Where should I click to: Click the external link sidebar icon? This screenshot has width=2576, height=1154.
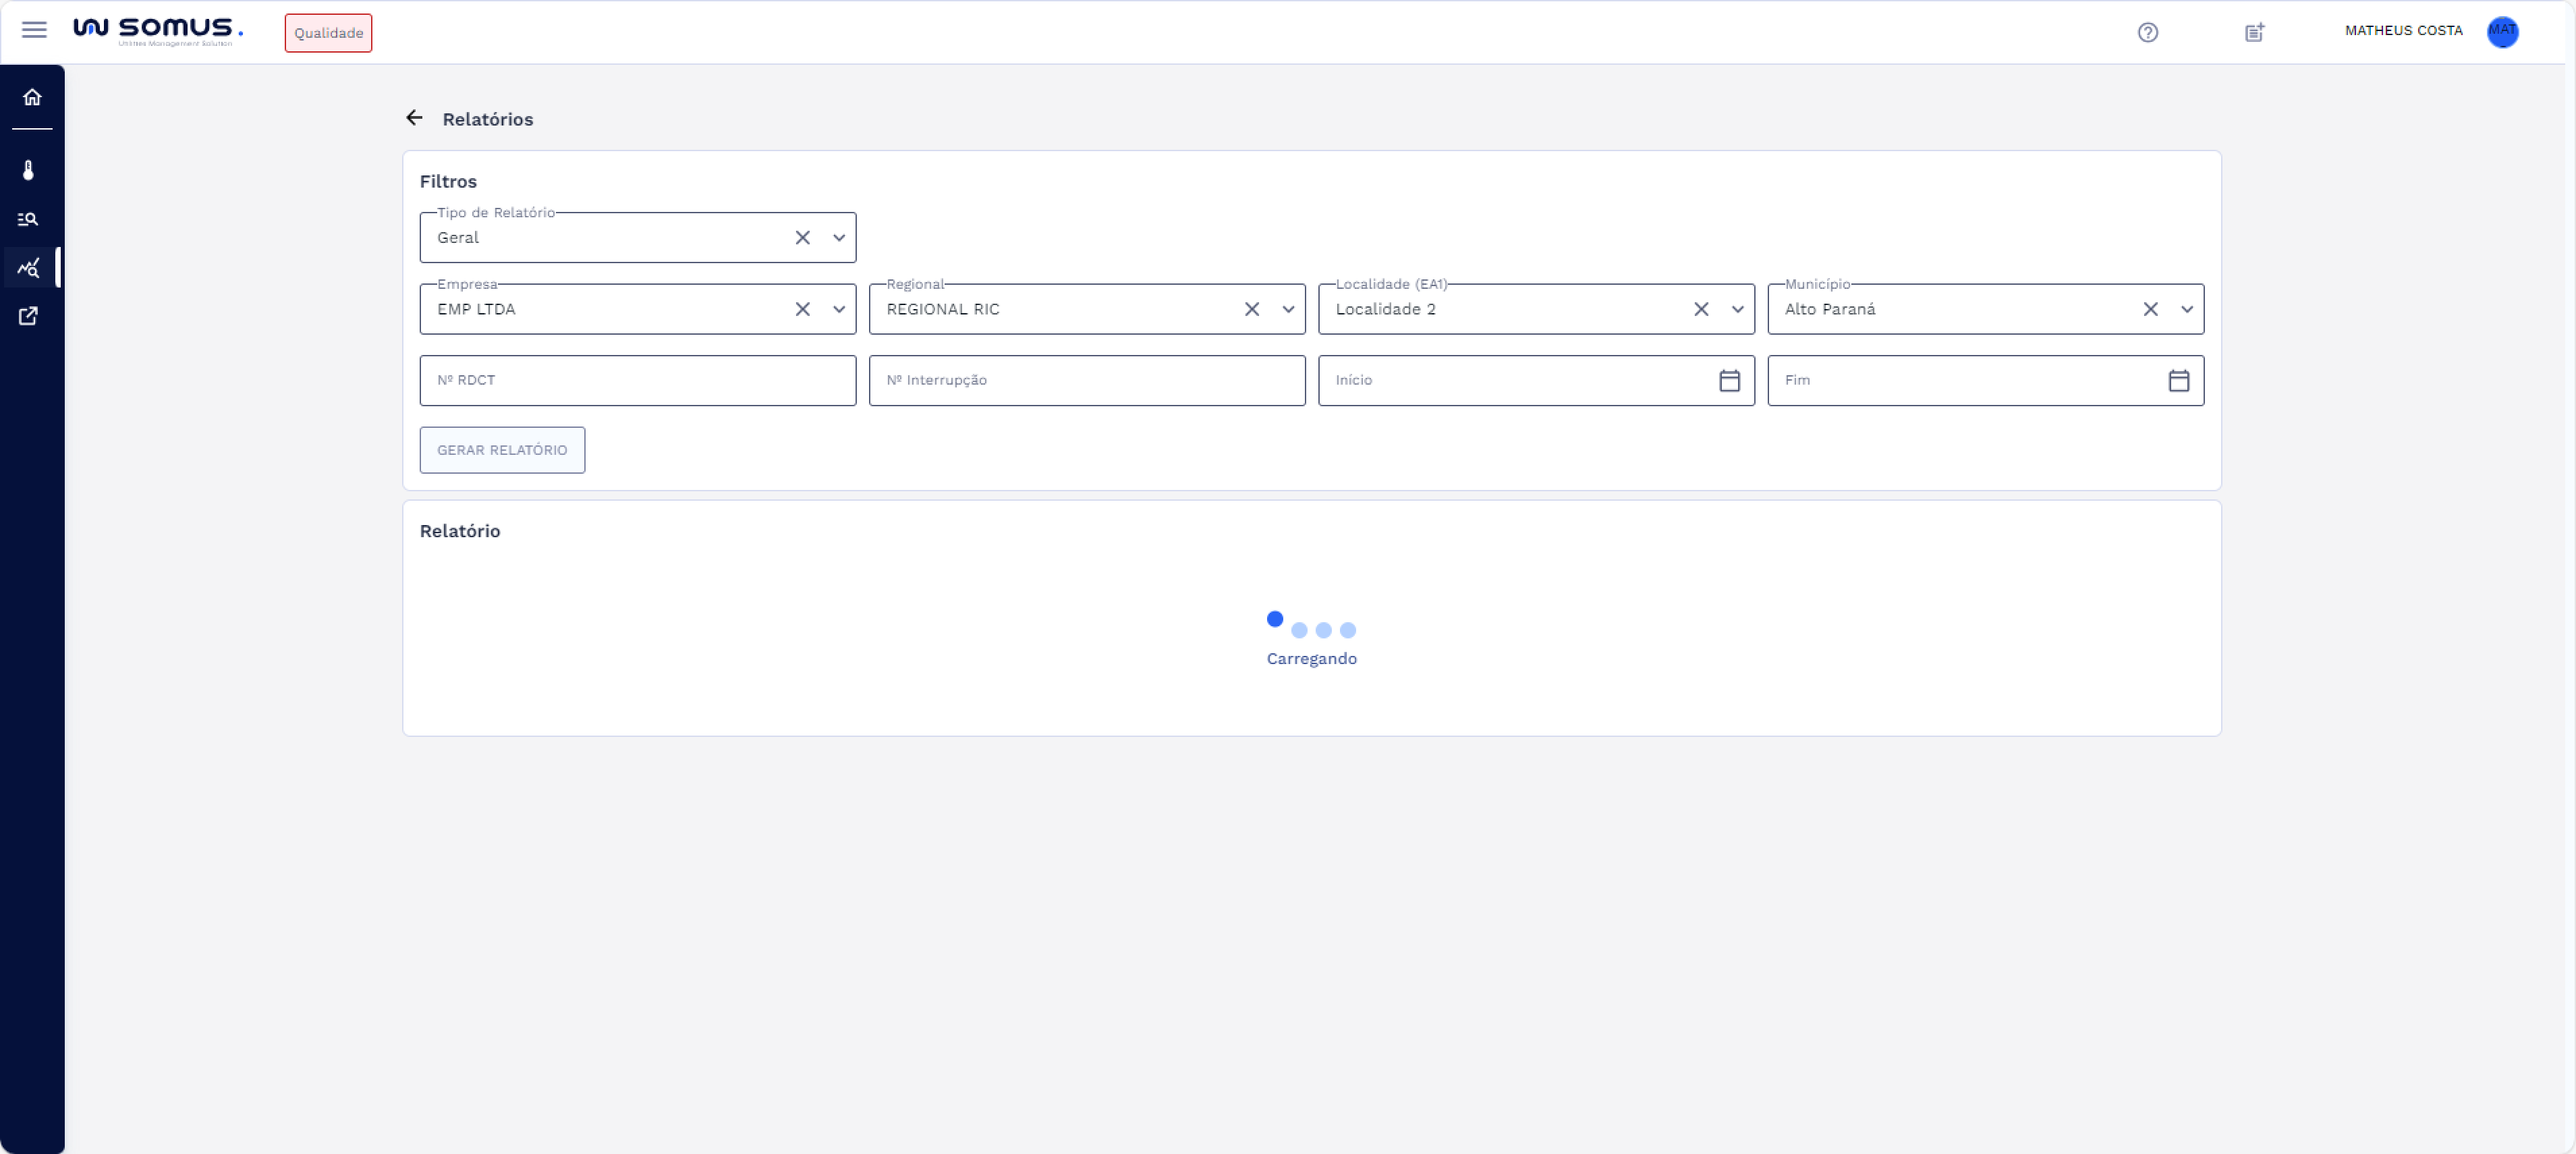[x=29, y=316]
